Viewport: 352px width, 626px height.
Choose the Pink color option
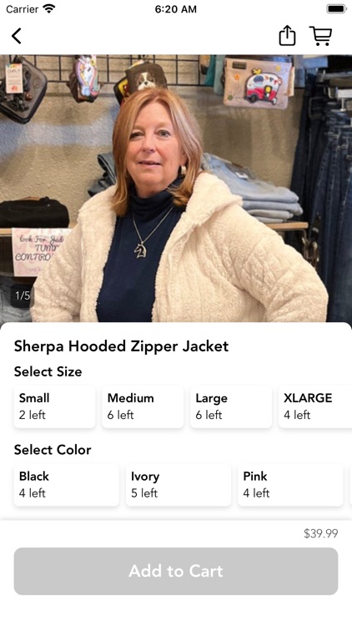pyautogui.click(x=290, y=485)
